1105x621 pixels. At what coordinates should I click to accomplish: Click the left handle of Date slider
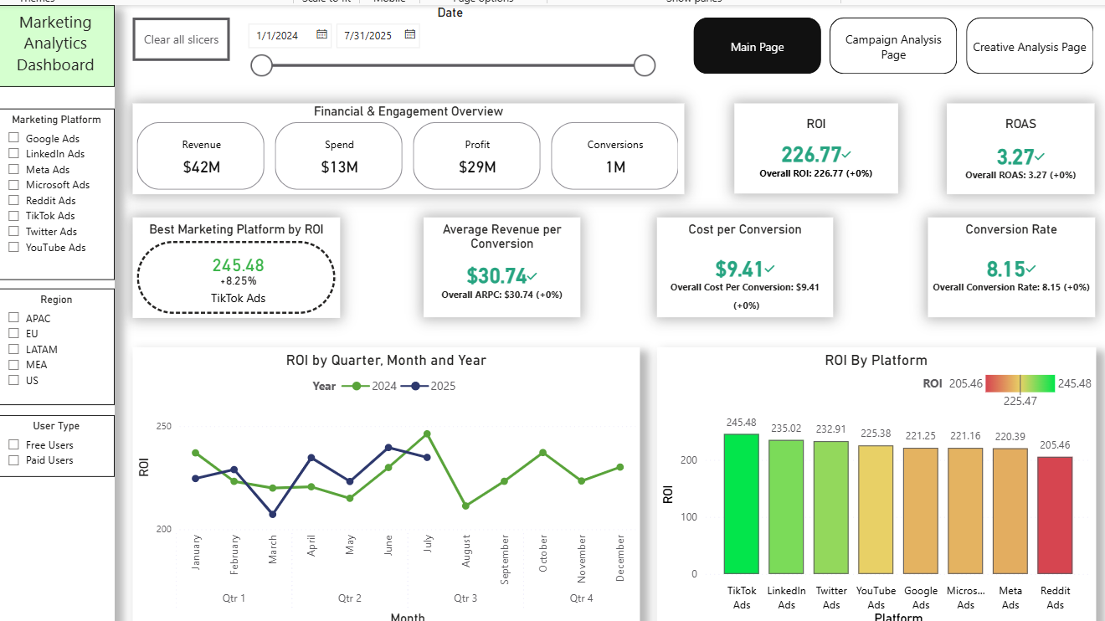coord(262,65)
